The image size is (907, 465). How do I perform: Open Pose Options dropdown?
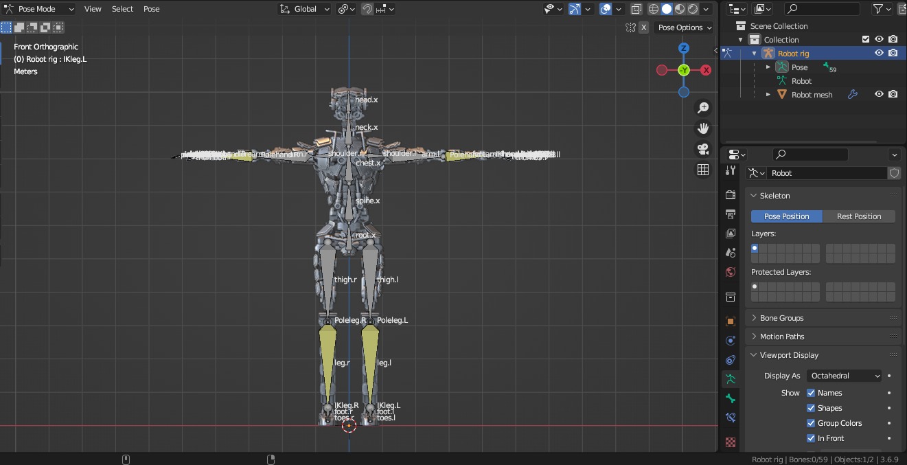click(x=685, y=27)
